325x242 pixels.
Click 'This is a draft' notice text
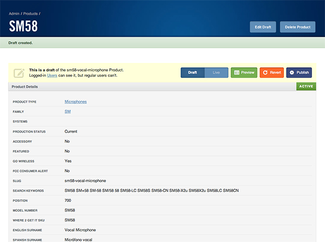[42, 70]
